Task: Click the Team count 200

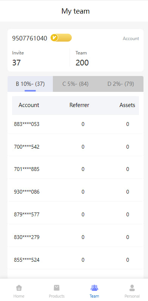Action: coord(82,63)
